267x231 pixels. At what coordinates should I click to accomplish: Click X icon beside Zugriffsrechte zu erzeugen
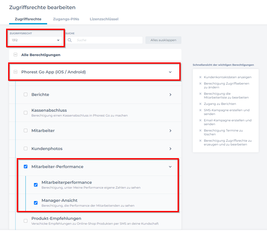click(200, 141)
